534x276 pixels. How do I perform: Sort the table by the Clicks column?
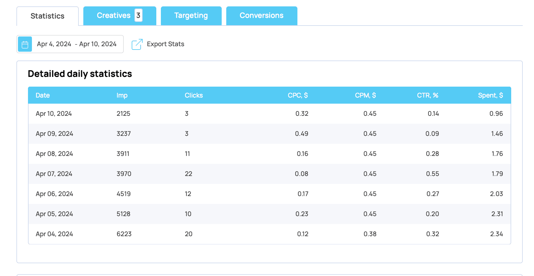point(193,95)
